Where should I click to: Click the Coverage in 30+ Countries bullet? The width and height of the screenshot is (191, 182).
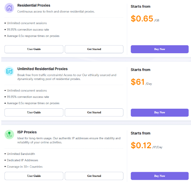(25, 167)
